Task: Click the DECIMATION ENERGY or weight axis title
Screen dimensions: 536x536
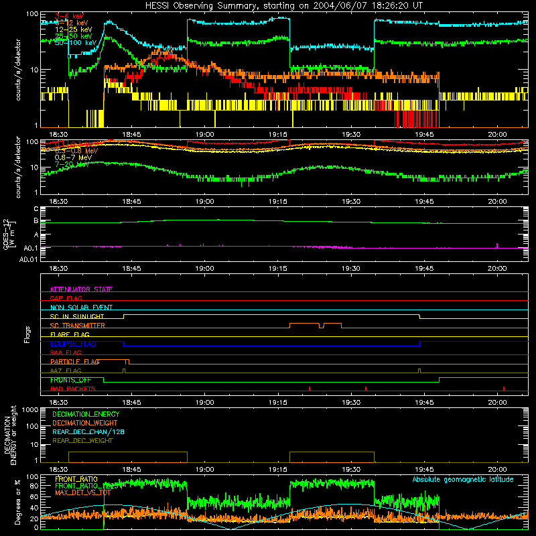Action: 10,435
